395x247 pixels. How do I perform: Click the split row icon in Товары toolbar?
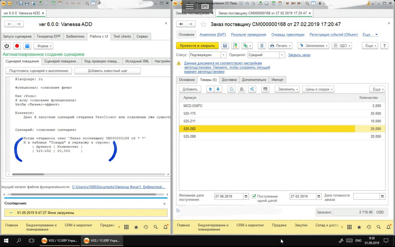(252, 89)
